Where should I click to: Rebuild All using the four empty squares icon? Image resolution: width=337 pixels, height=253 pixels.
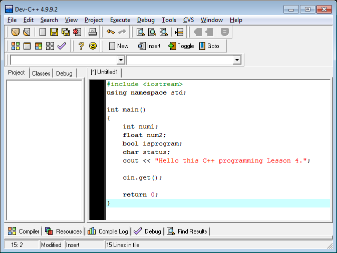point(50,46)
